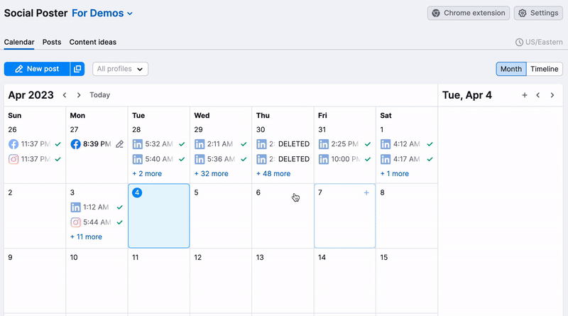
Task: Go to next month with right arrow
Action: (79, 95)
